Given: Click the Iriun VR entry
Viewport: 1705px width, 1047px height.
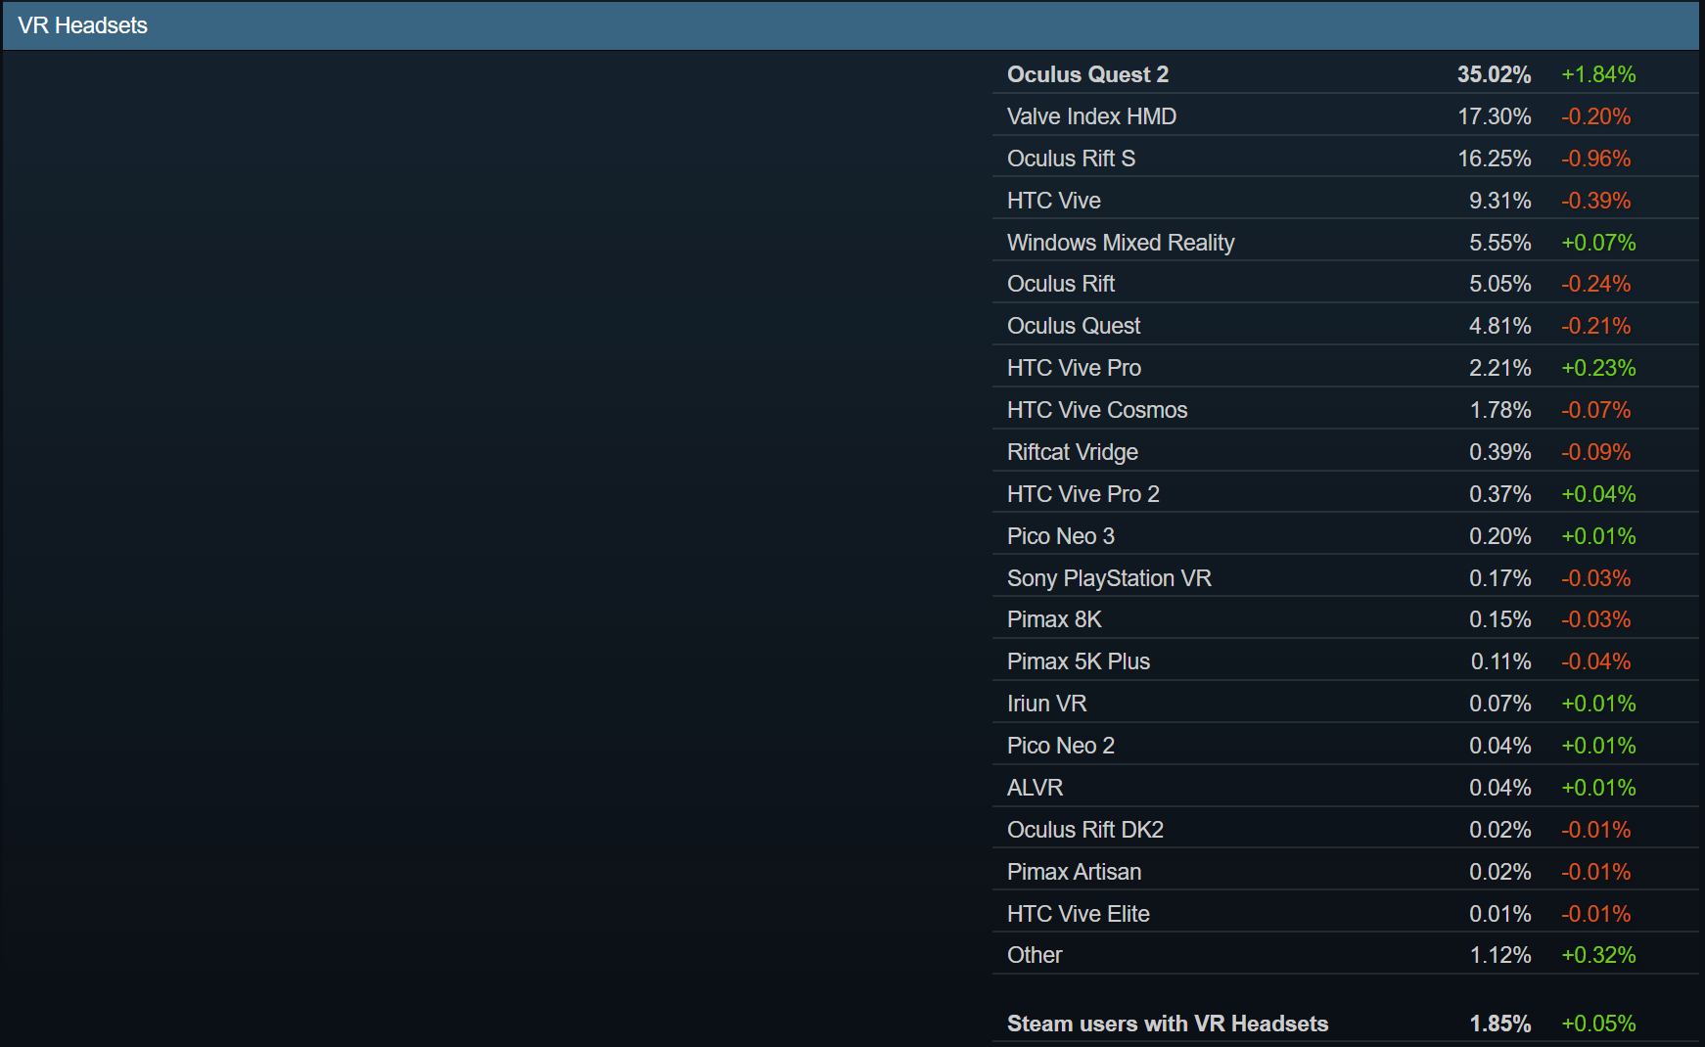Looking at the screenshot, I should click(x=1046, y=704).
